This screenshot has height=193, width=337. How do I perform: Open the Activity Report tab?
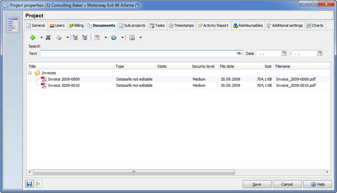(x=213, y=25)
